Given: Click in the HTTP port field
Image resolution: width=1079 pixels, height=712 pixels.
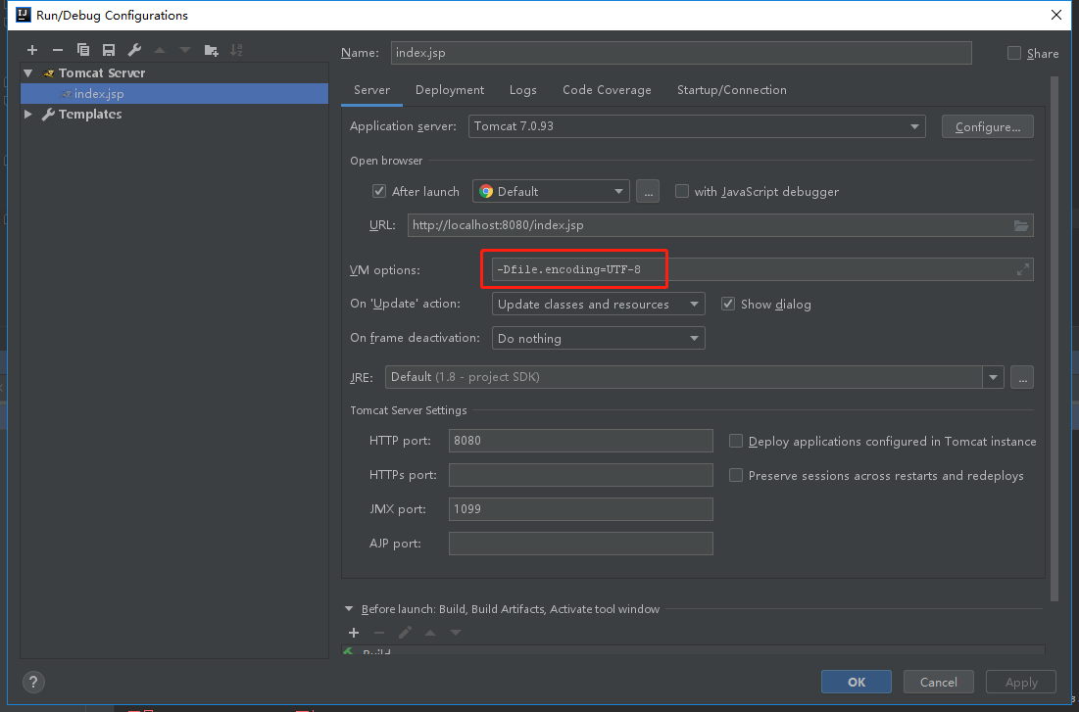Looking at the screenshot, I should tap(581, 441).
